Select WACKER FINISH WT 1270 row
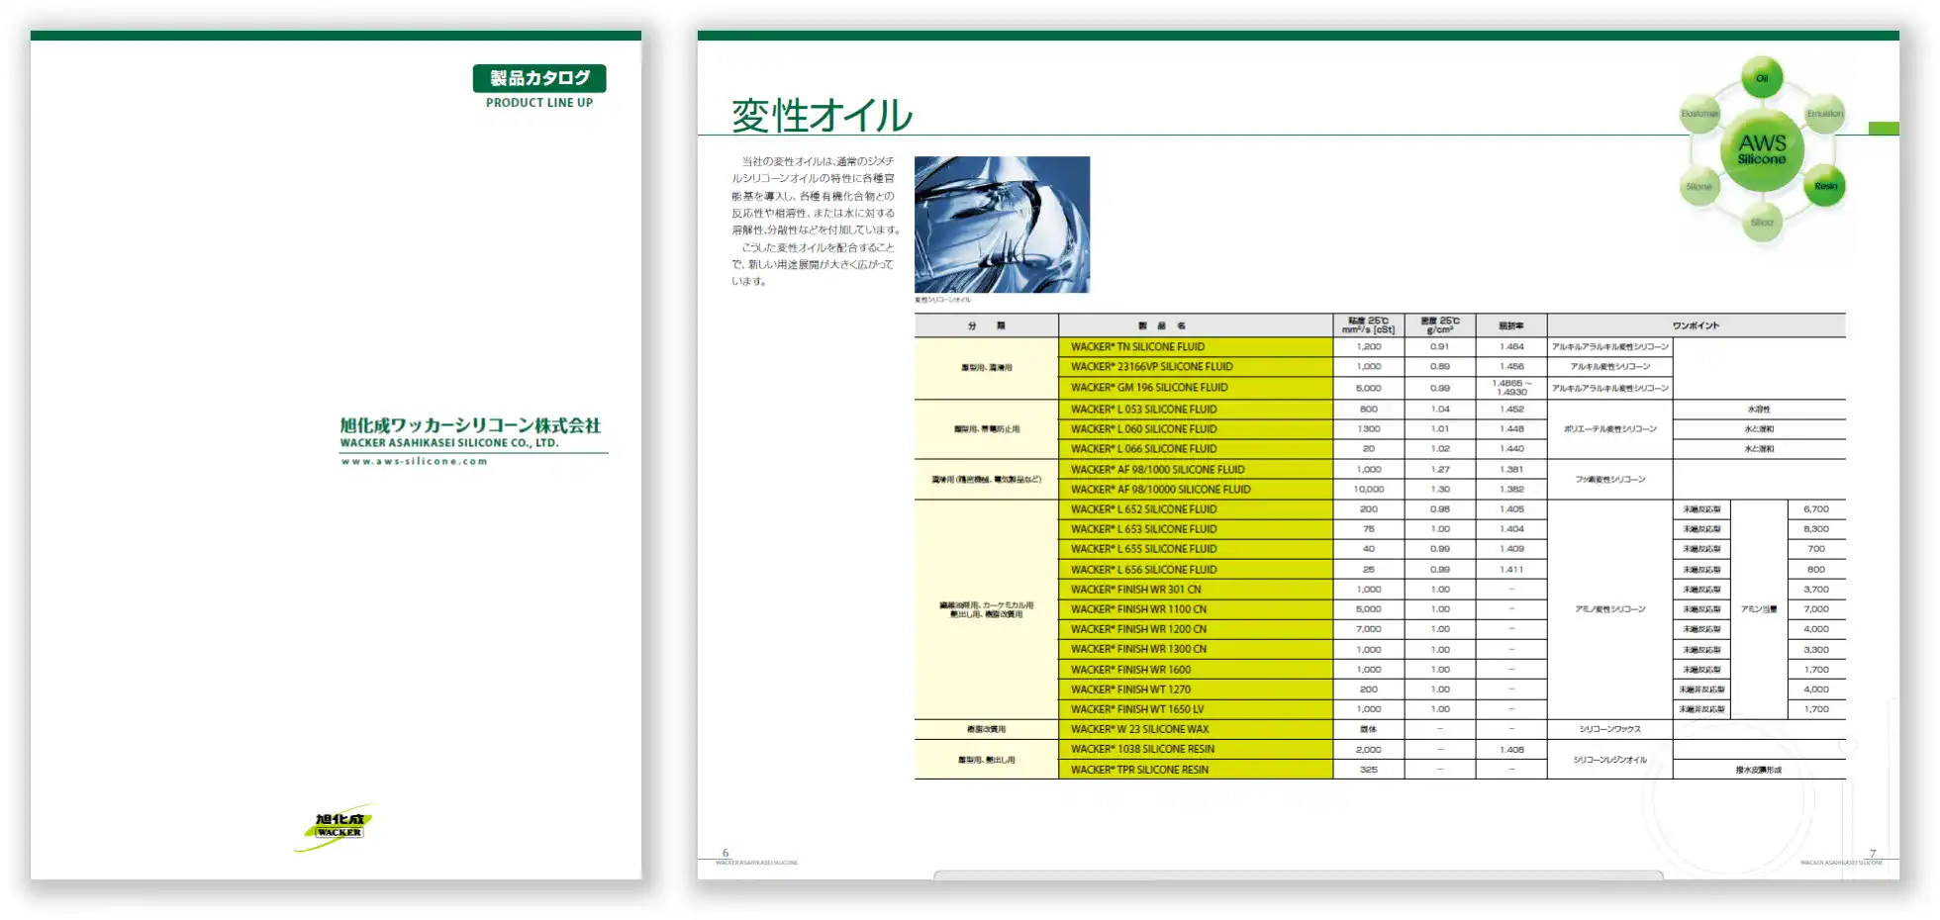 [1196, 690]
